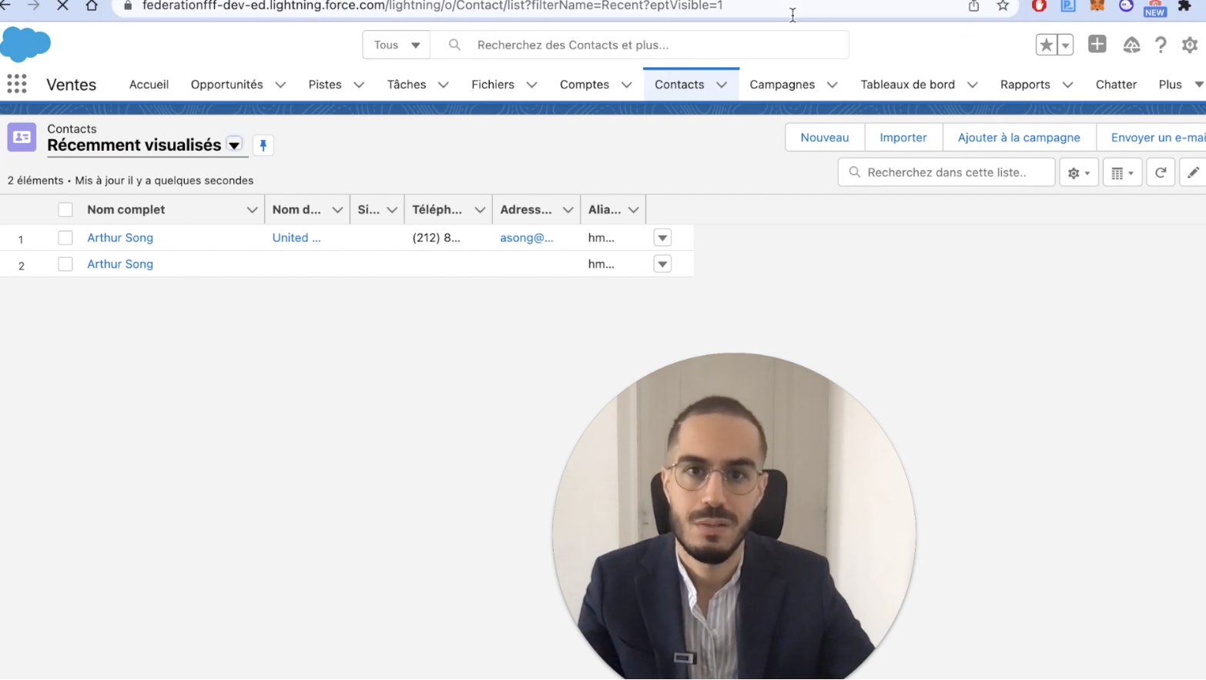Click the refresh list icon

1160,173
